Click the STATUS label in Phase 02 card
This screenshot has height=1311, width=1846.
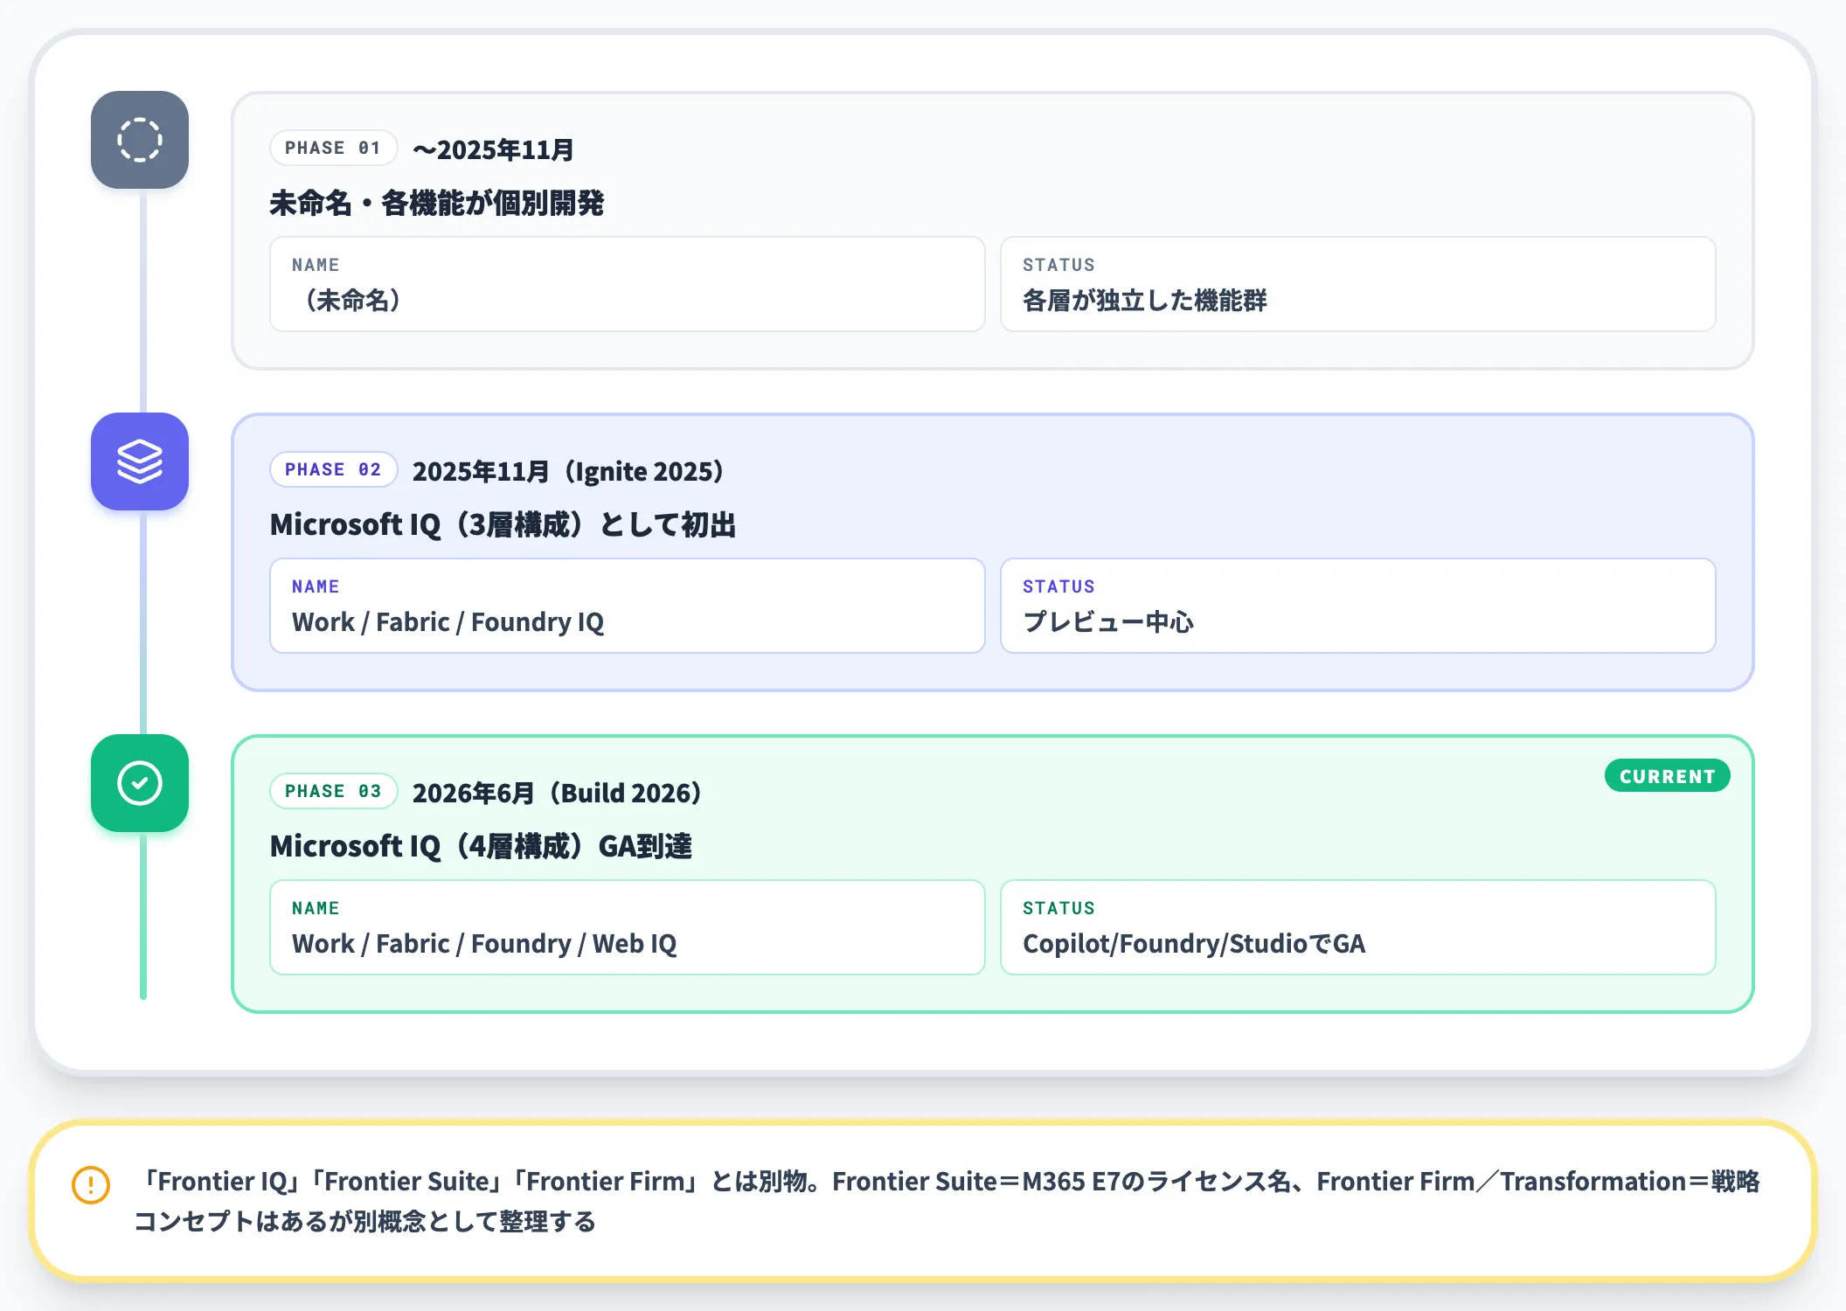coord(1058,586)
